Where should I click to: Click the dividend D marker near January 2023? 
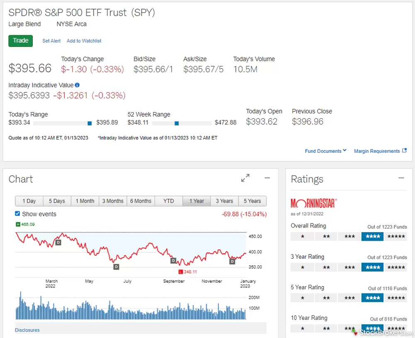coord(232,261)
